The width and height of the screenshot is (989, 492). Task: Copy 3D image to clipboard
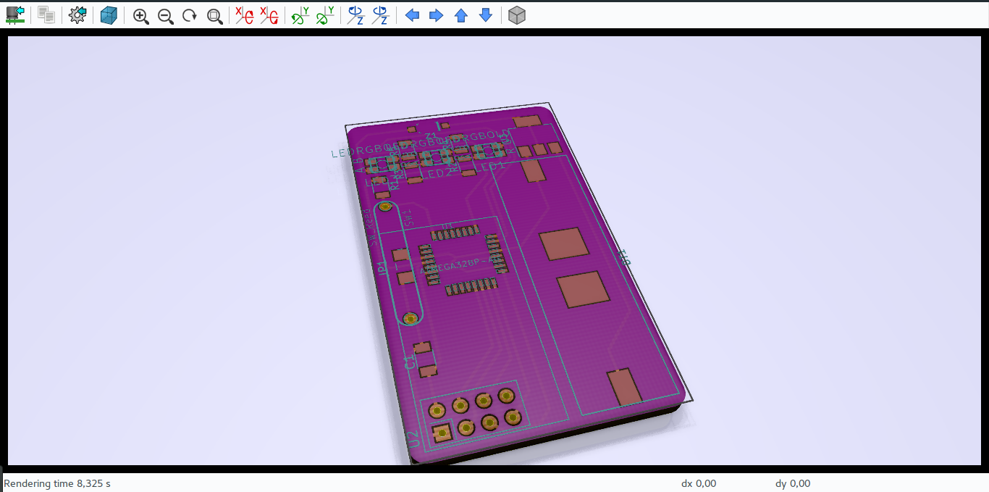click(46, 14)
